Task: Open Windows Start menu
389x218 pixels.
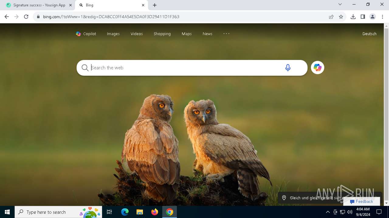Action: (7, 212)
